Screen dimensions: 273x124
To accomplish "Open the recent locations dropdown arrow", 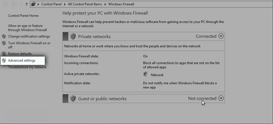I will pyautogui.click(x=20, y=4).
